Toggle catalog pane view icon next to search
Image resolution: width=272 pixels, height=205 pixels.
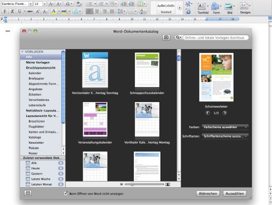166,37
